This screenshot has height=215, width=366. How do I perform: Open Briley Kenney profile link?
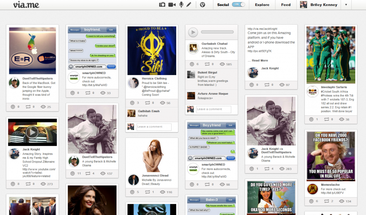click(x=323, y=5)
